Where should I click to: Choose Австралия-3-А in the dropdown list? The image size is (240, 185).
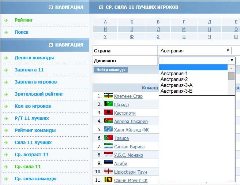[176, 85]
